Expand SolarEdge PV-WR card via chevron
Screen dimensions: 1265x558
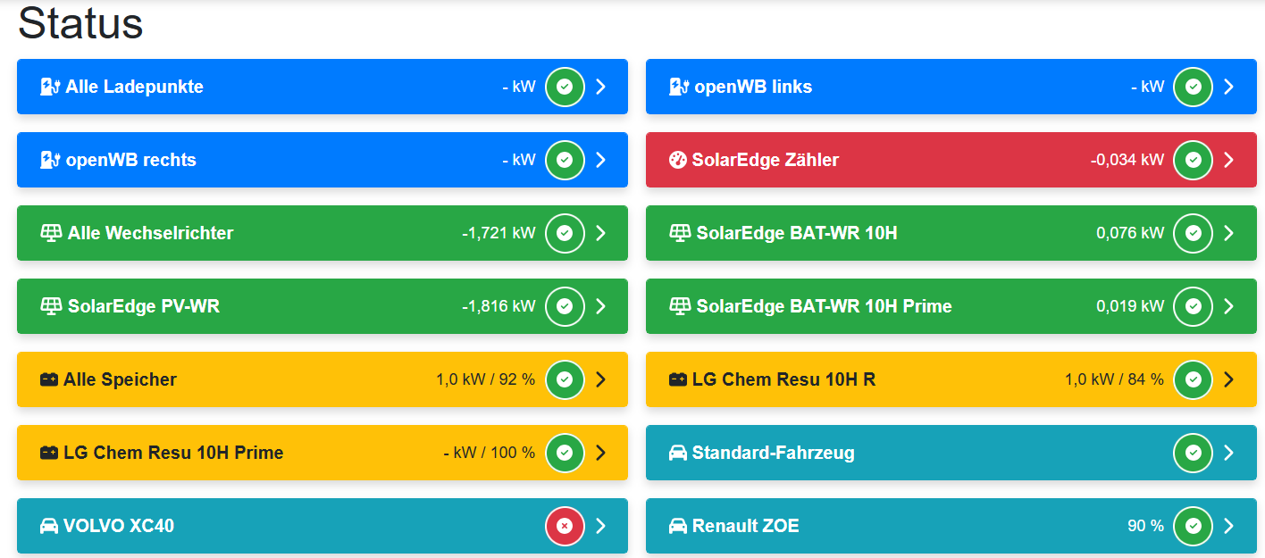[x=600, y=306]
